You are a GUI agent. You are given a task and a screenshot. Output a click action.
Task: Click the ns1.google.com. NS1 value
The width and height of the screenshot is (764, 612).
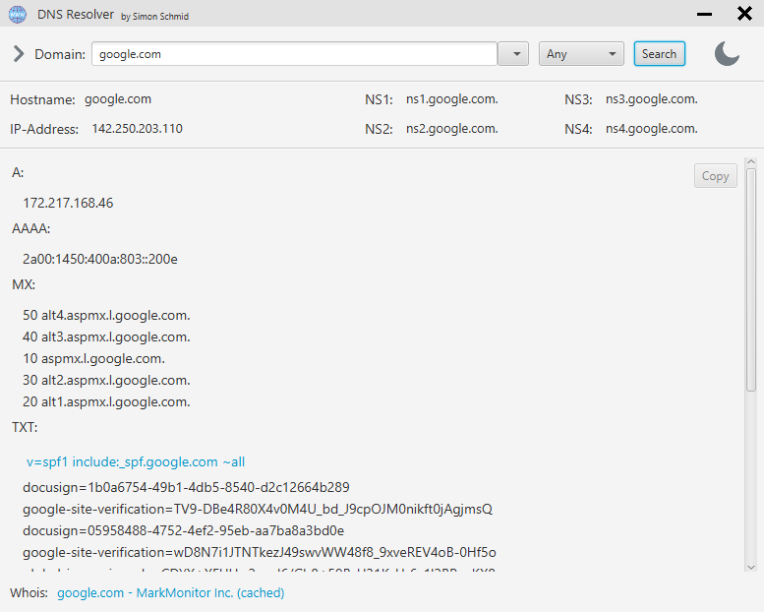[451, 99]
